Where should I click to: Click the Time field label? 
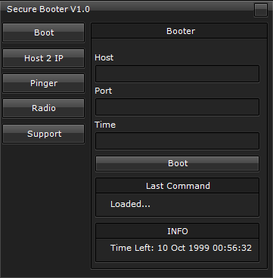[105, 125]
